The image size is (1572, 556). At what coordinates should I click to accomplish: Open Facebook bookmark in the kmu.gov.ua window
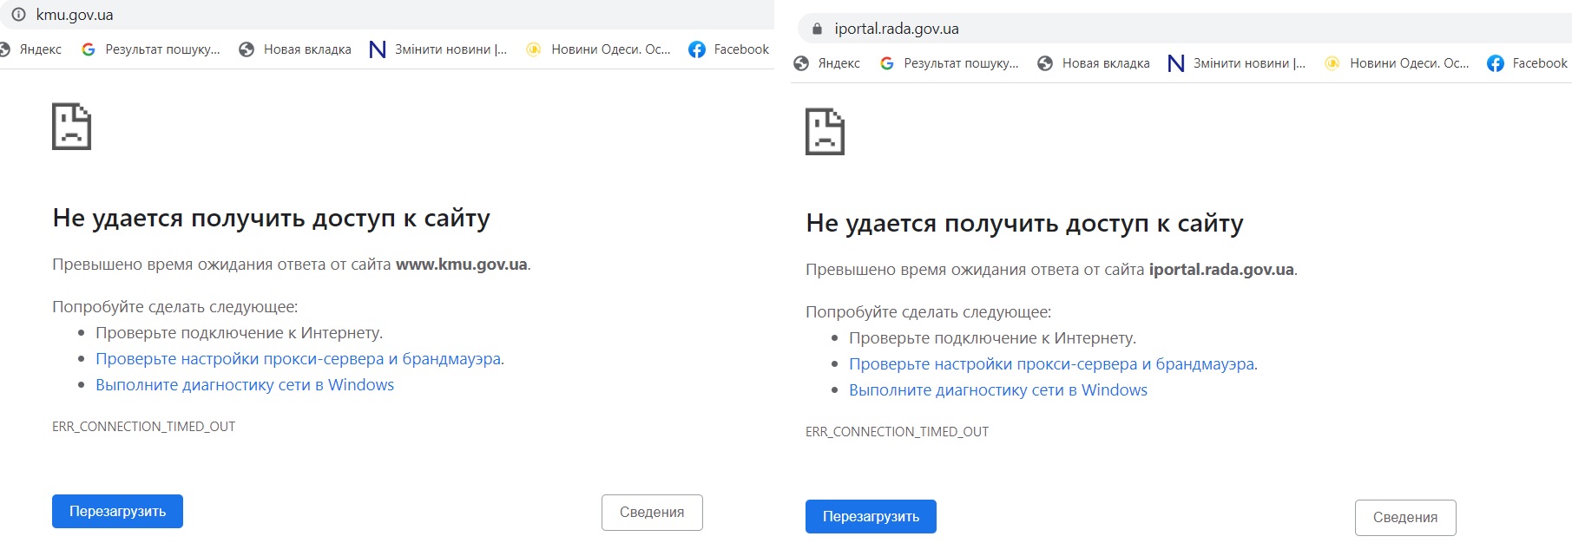(x=728, y=49)
